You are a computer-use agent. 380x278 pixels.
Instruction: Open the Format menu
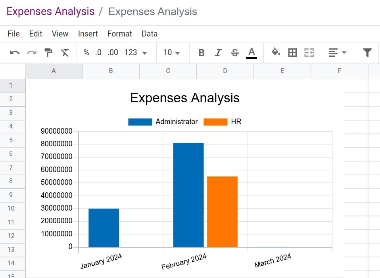click(x=120, y=34)
